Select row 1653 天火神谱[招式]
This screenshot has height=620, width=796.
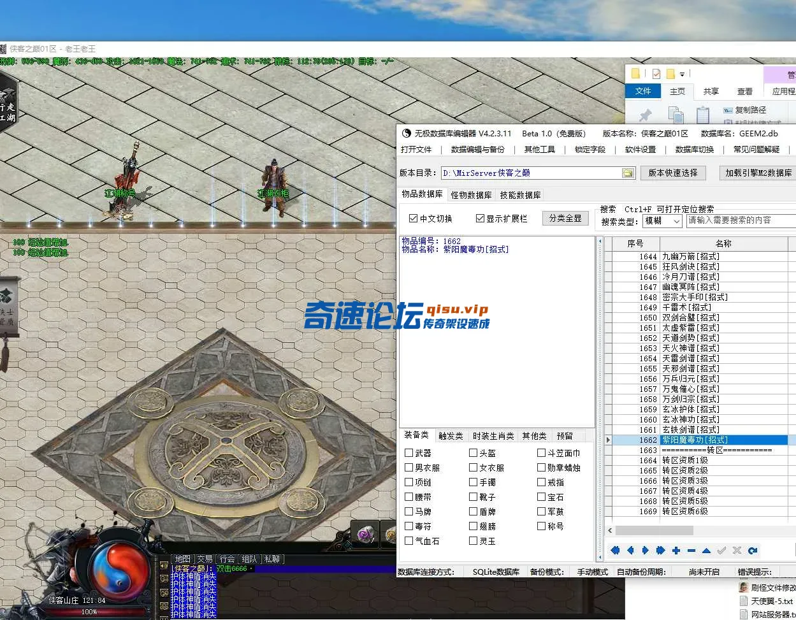tap(700, 348)
